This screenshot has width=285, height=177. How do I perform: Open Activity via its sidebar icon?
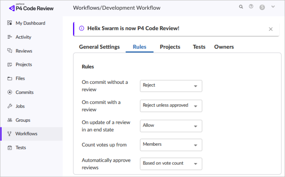10,37
